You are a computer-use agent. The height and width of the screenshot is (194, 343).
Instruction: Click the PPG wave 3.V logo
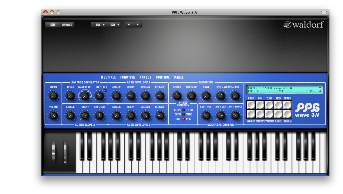307,110
